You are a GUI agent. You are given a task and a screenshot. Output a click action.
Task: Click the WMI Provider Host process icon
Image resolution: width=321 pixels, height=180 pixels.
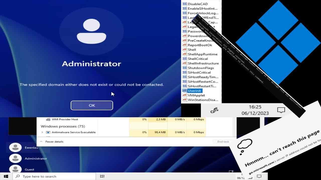click(x=48, y=119)
